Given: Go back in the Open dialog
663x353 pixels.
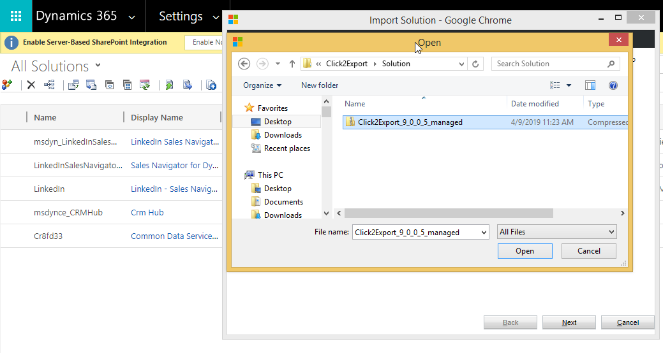Looking at the screenshot, I should point(244,64).
